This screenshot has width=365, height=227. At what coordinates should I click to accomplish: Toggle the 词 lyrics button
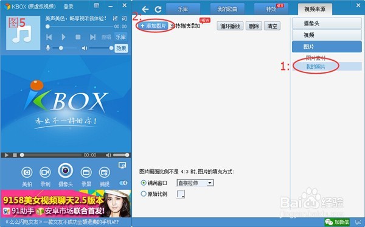(x=124, y=18)
